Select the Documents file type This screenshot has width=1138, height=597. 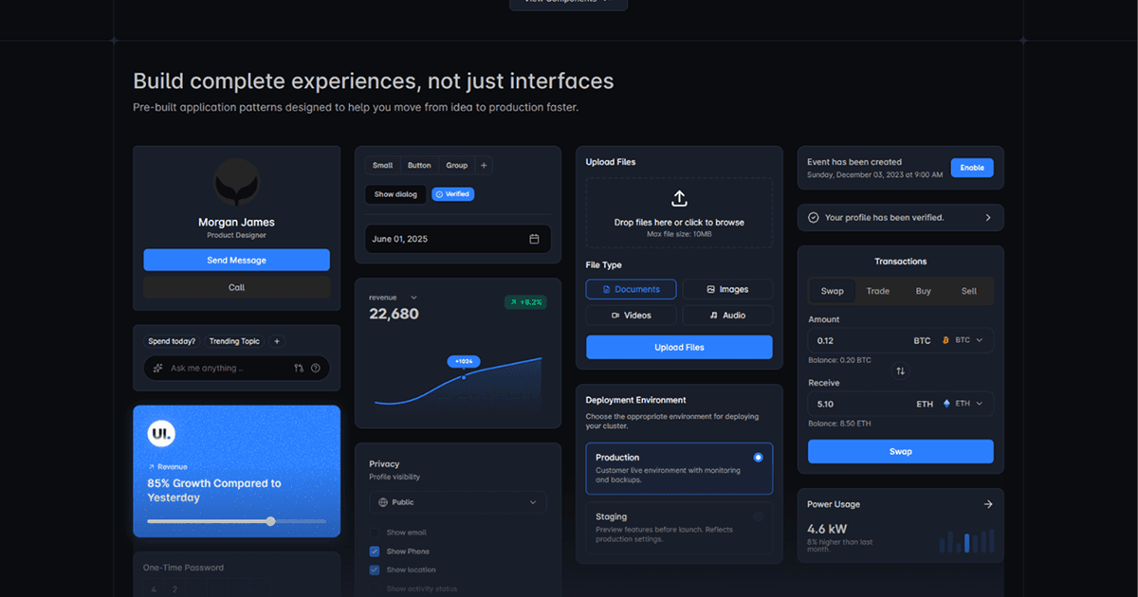631,289
